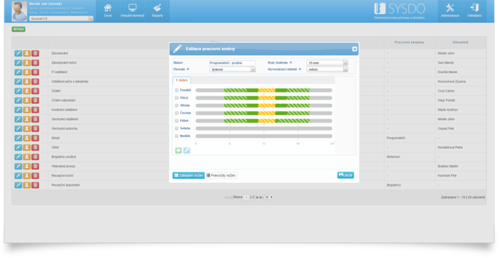Open Virtuální terminál from the top bar
499x258 pixels.
tap(132, 10)
